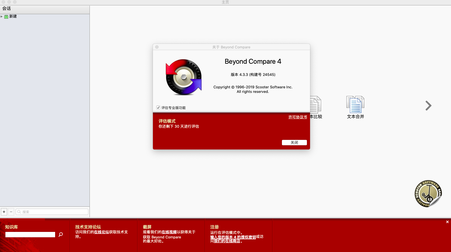Click the 技术支持论坛 heading in the bottom panel

coord(88,227)
